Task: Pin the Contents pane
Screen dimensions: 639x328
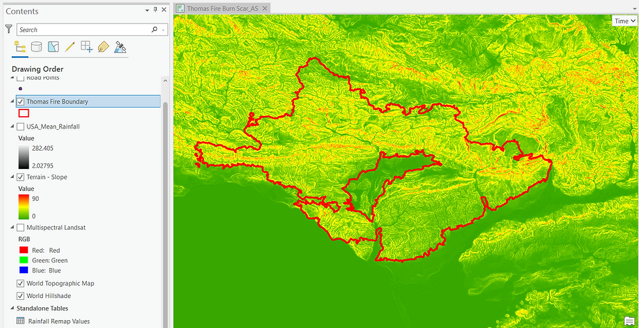Action: pyautogui.click(x=155, y=10)
